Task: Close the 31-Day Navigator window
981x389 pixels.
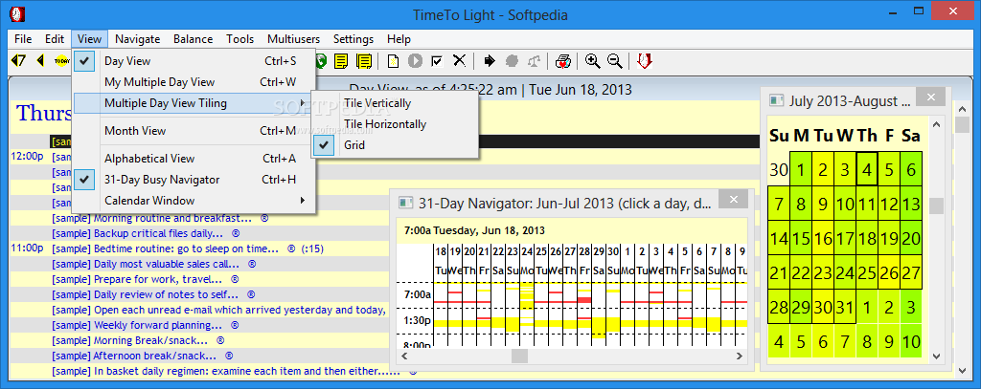Action: (734, 199)
